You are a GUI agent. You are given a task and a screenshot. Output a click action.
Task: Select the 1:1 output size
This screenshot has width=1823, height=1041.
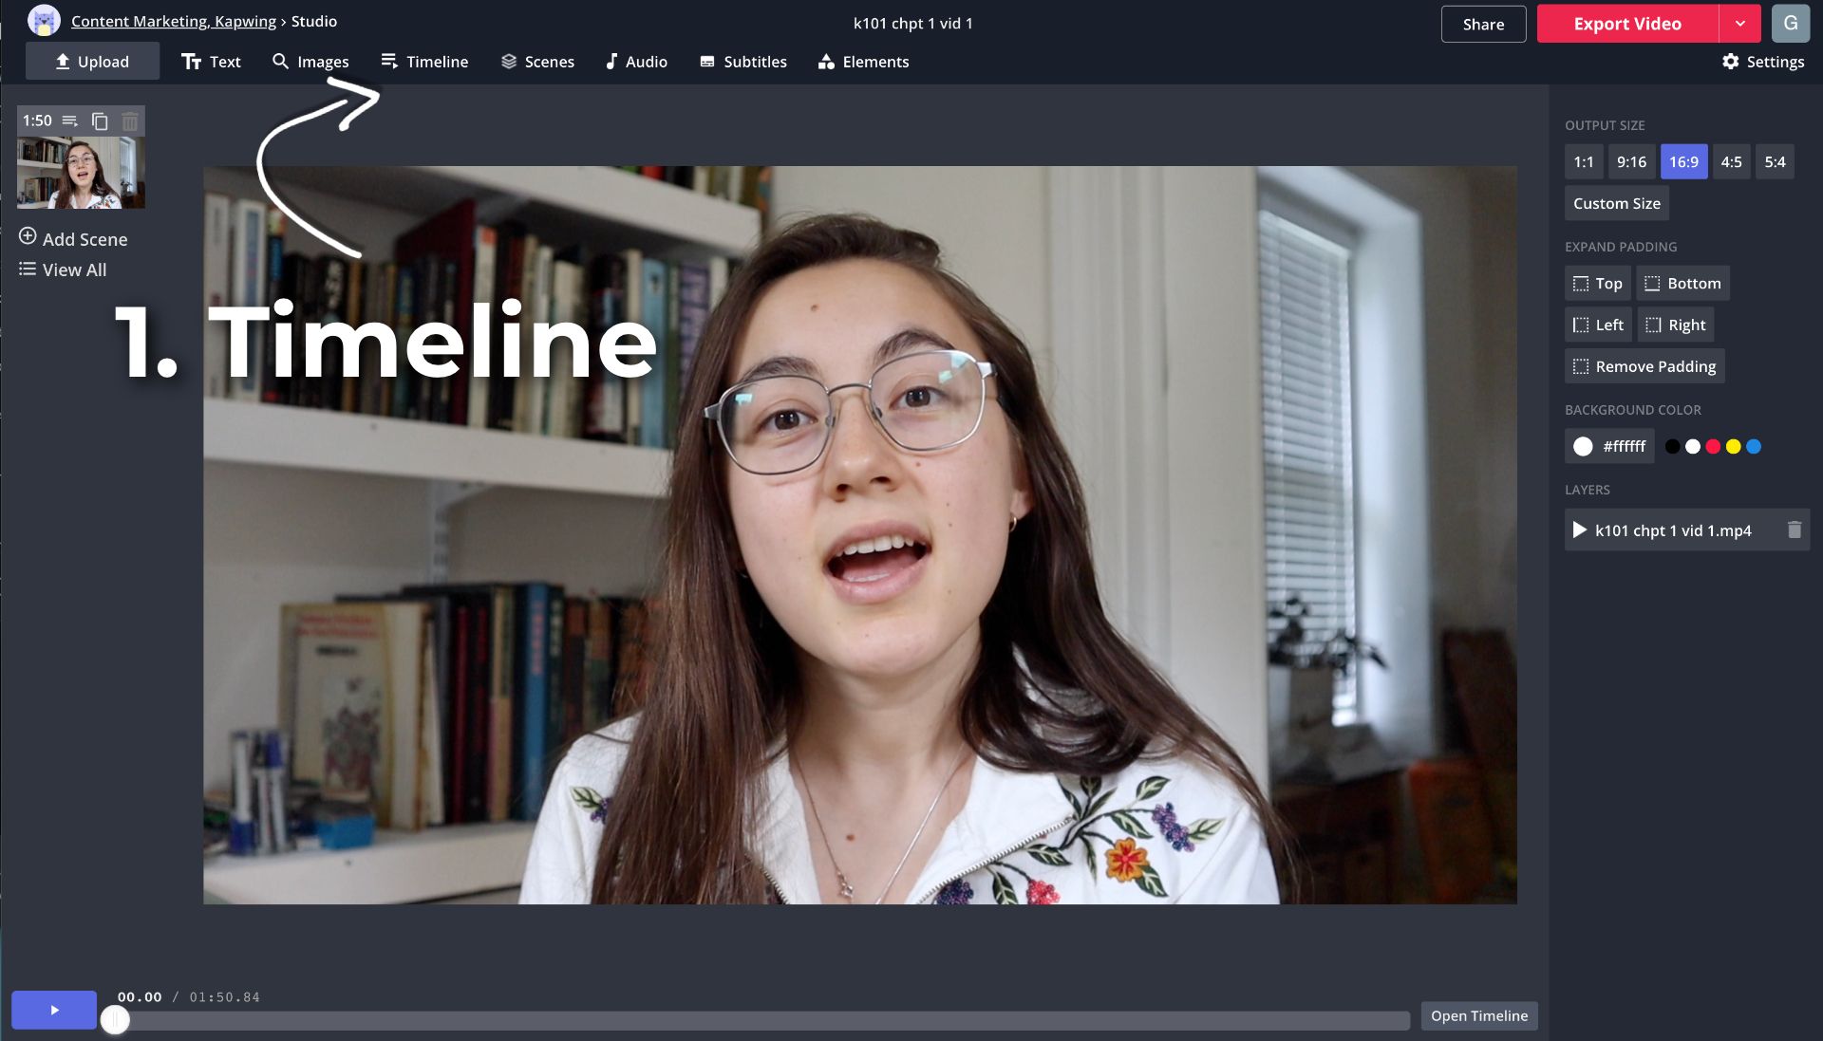[1583, 161]
